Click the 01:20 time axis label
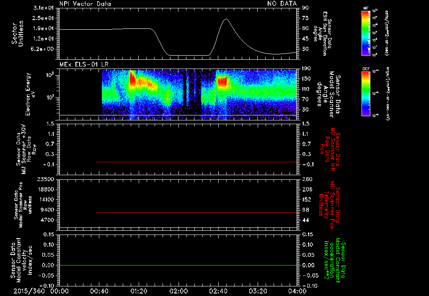The image size is (429, 296). [x=139, y=291]
